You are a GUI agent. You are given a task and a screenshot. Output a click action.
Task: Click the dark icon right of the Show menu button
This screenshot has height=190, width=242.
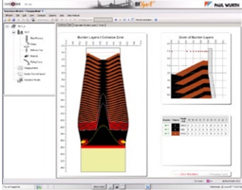117,187
